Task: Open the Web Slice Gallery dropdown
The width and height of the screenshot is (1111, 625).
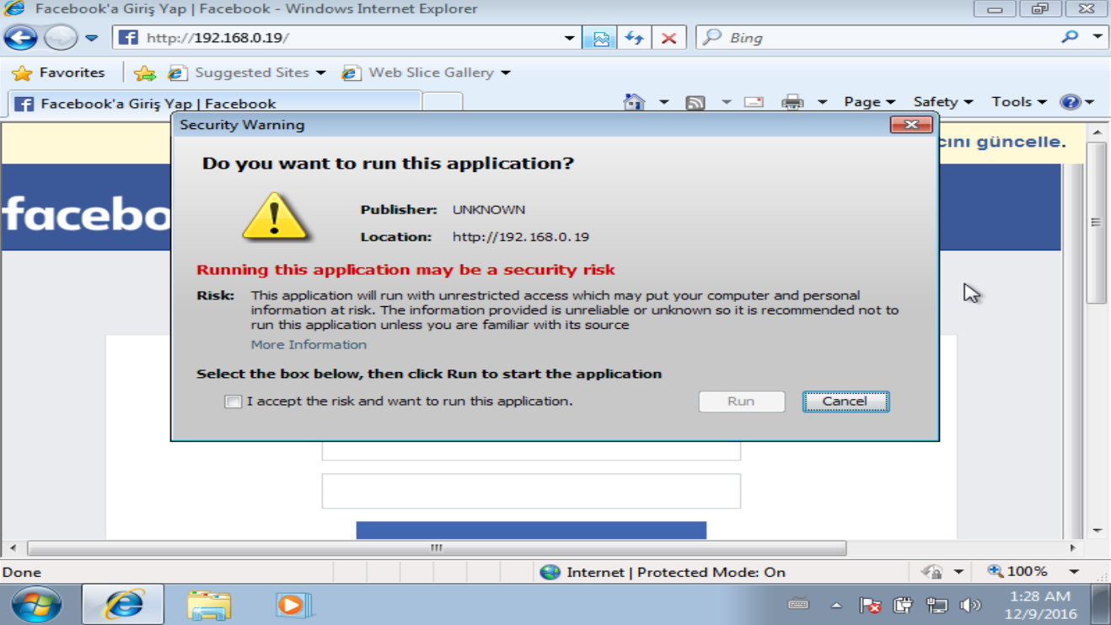Action: (426, 73)
